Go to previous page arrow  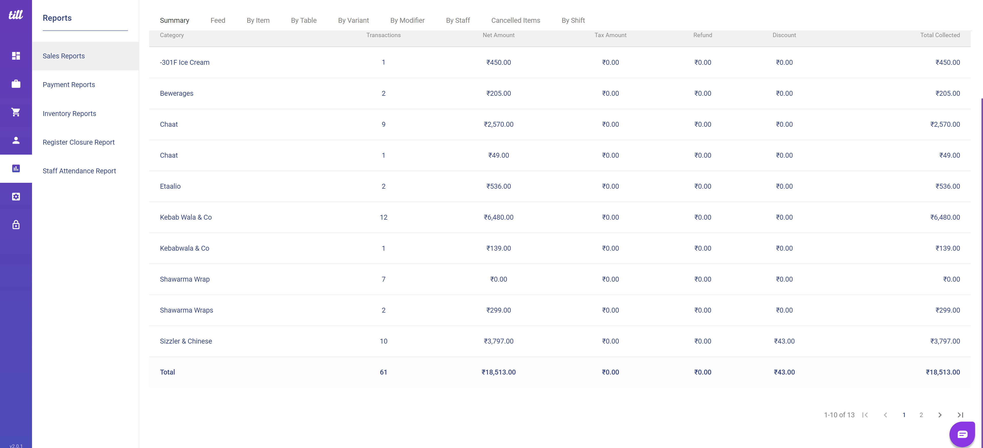click(885, 415)
